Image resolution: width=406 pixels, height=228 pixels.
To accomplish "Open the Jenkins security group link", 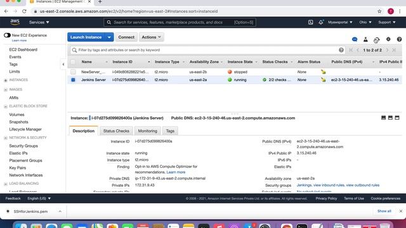I will [x=304, y=186].
